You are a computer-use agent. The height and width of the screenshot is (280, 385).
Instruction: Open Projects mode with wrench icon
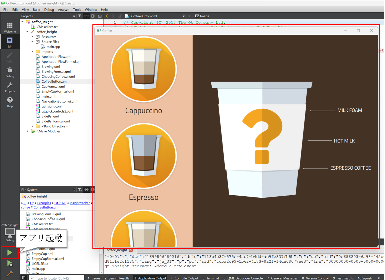(x=10, y=87)
